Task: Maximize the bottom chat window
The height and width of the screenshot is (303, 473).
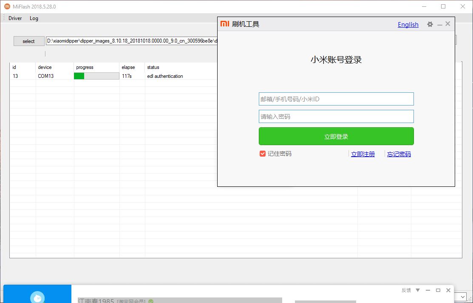Action: tap(438, 290)
